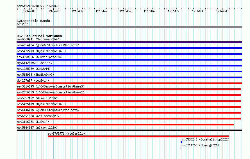Image resolution: width=250 pixels, height=159 pixels.
Task: Select esv3890936 (Suktitipat2014) label
Action: point(40,57)
